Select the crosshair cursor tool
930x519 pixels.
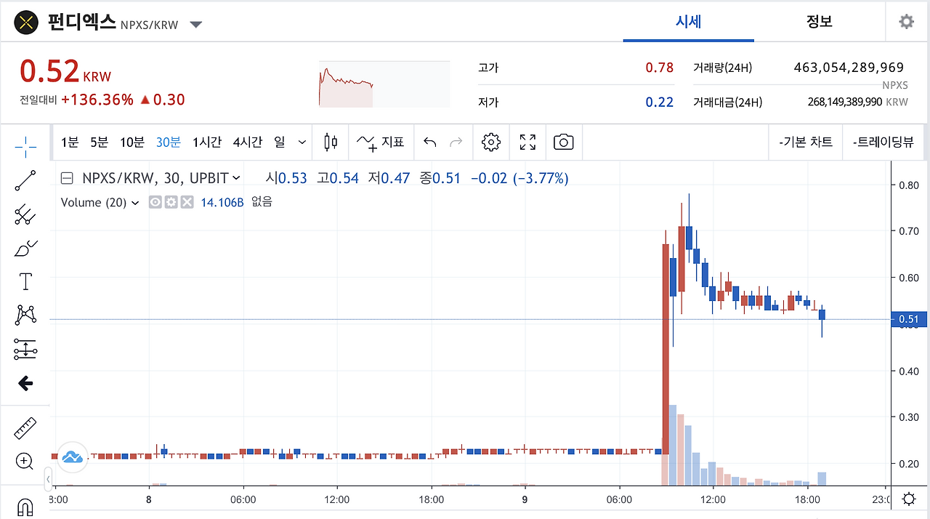[x=25, y=147]
